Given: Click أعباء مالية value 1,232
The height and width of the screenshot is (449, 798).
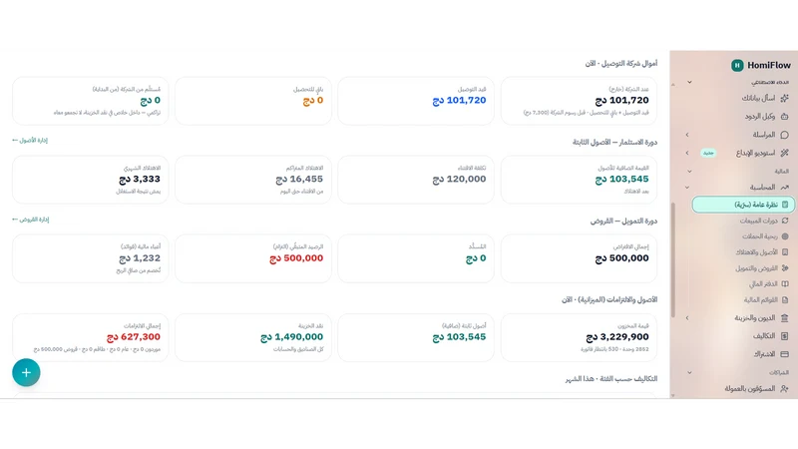Looking at the screenshot, I should pos(140,258).
